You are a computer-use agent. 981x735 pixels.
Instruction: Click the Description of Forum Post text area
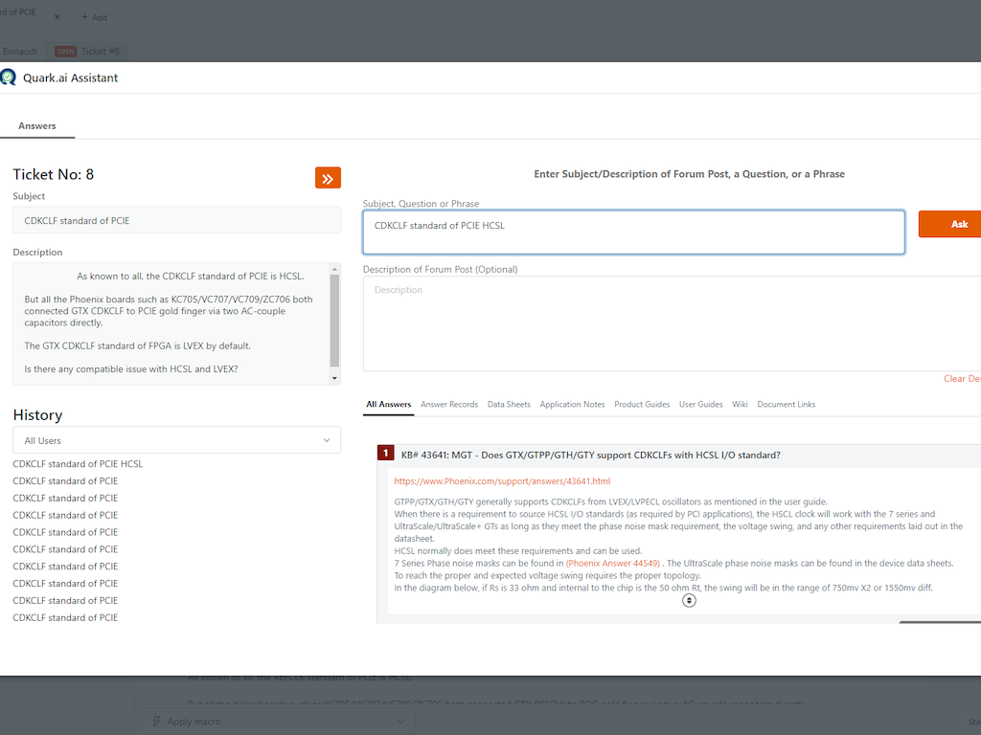671,325
